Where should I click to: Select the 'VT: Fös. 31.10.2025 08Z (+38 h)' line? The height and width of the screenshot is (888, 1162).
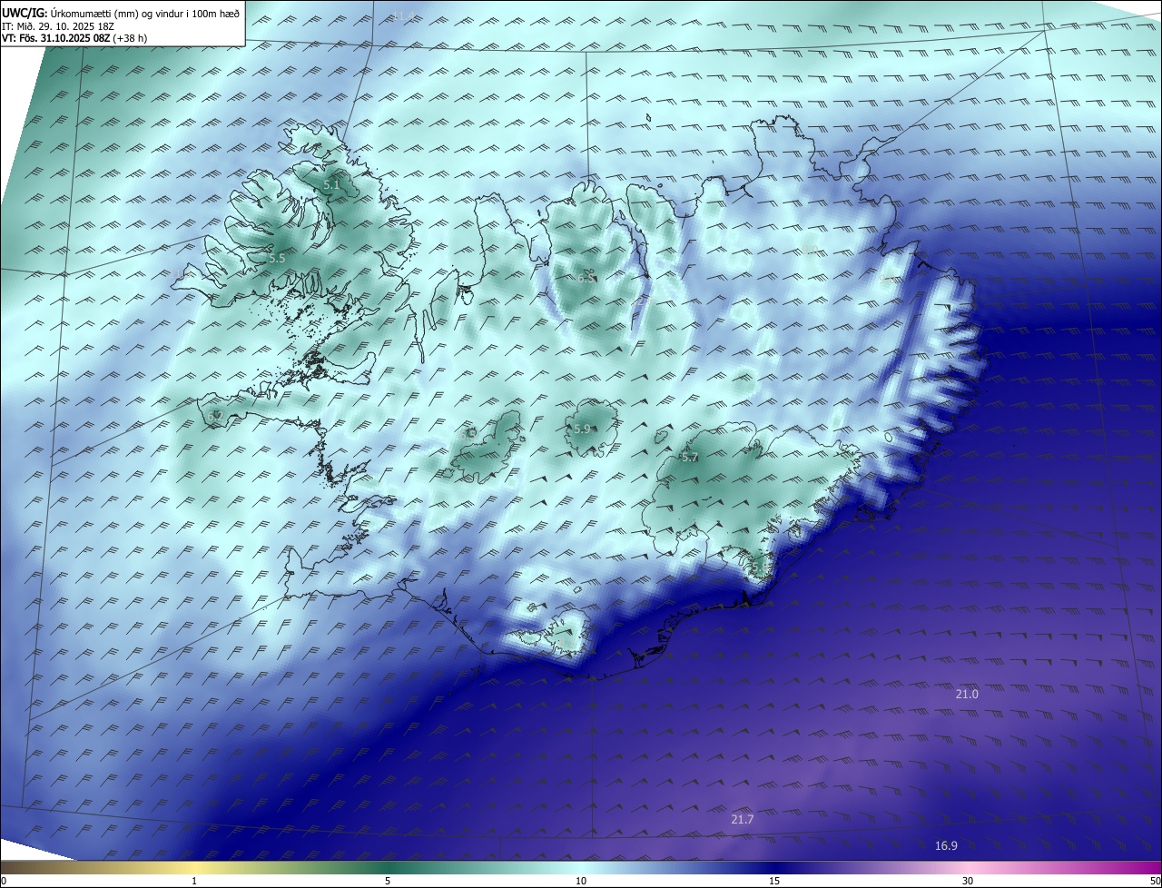pos(73,38)
